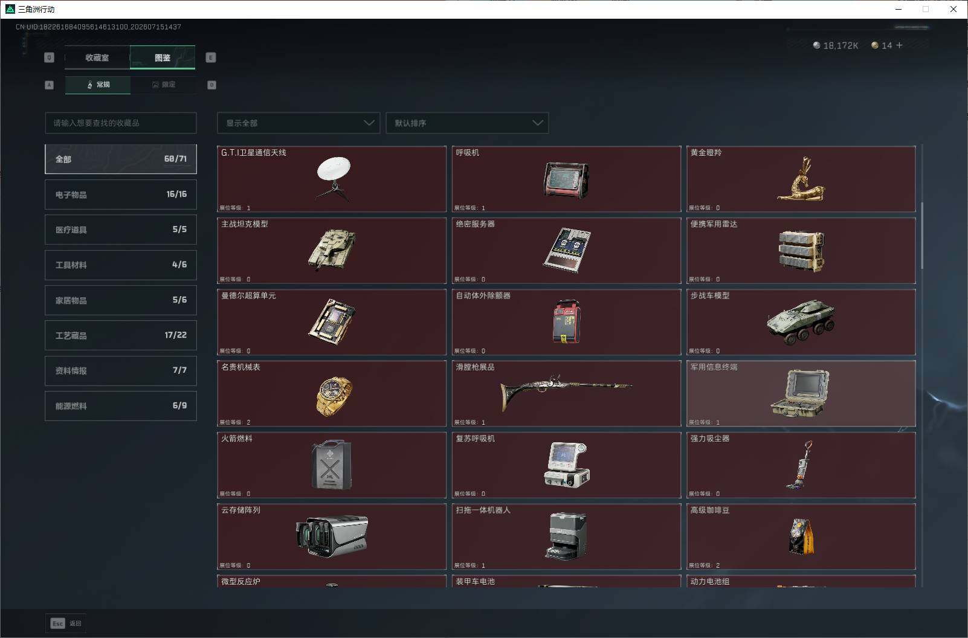Click the CN UID text at top

[98, 27]
